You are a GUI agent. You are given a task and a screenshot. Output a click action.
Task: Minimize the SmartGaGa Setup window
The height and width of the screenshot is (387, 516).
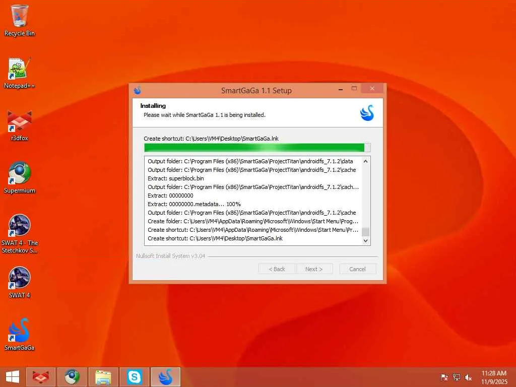[x=341, y=89]
